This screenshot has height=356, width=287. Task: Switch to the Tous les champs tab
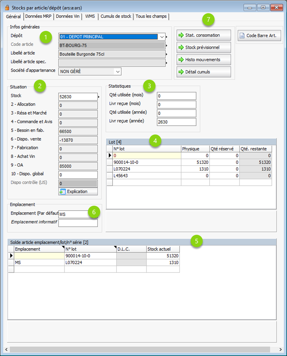[x=151, y=16]
